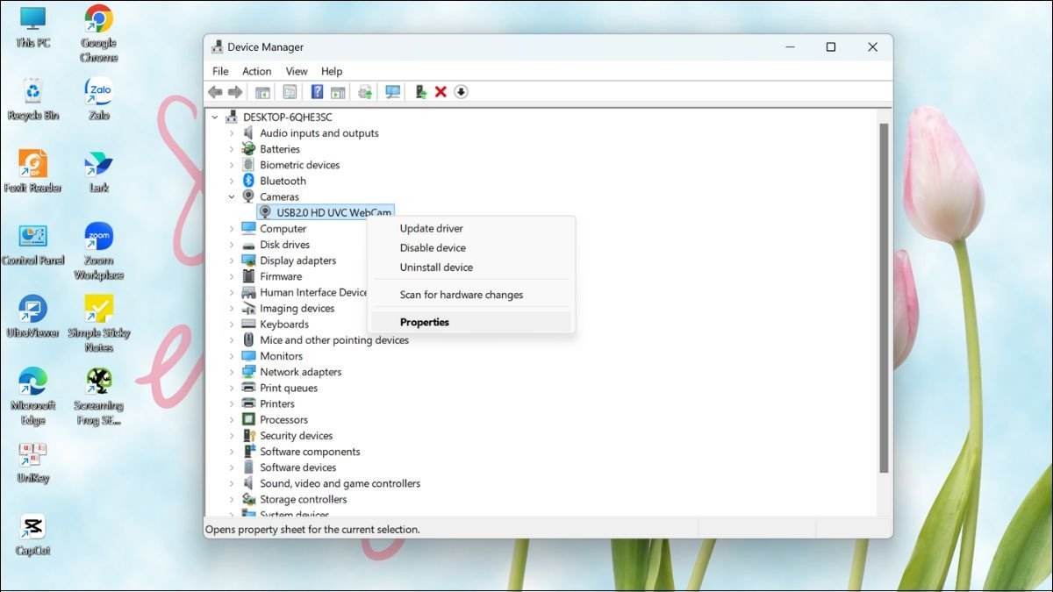Click the back navigation arrow in Device Manager
1053x592 pixels.
216,91
